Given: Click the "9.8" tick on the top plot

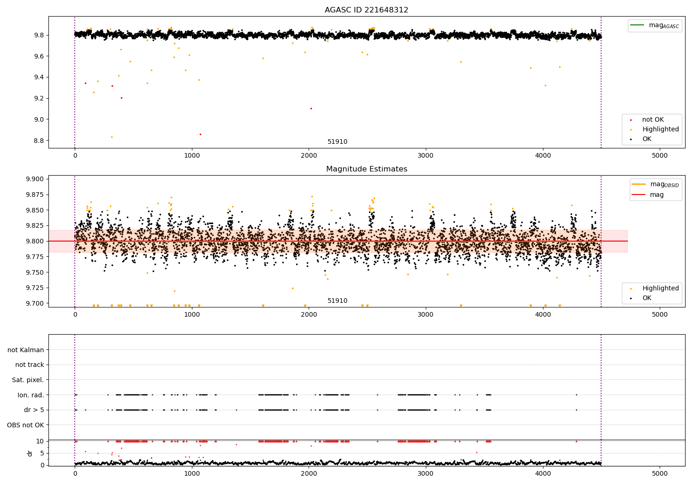Looking at the screenshot, I should click(x=39, y=35).
